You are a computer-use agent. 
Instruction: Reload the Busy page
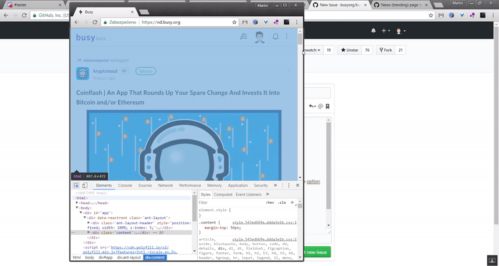click(95, 22)
